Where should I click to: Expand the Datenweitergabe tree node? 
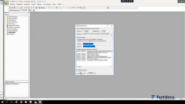pos(6,31)
